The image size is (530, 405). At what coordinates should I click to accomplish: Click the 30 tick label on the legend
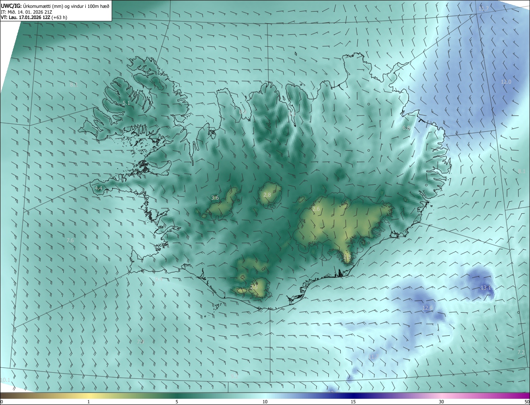click(x=441, y=402)
